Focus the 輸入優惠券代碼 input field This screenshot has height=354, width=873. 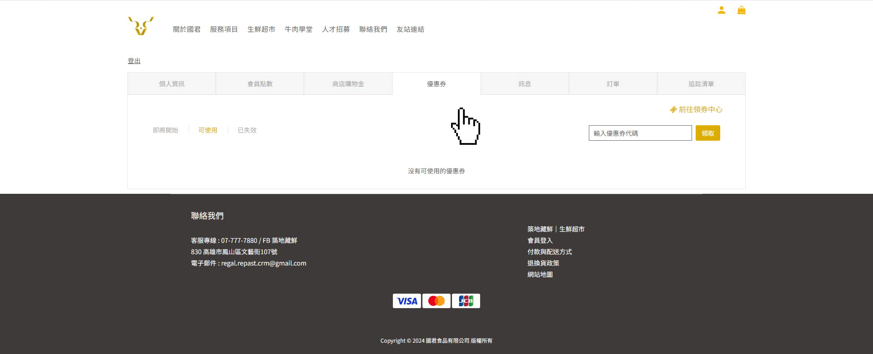tap(640, 133)
